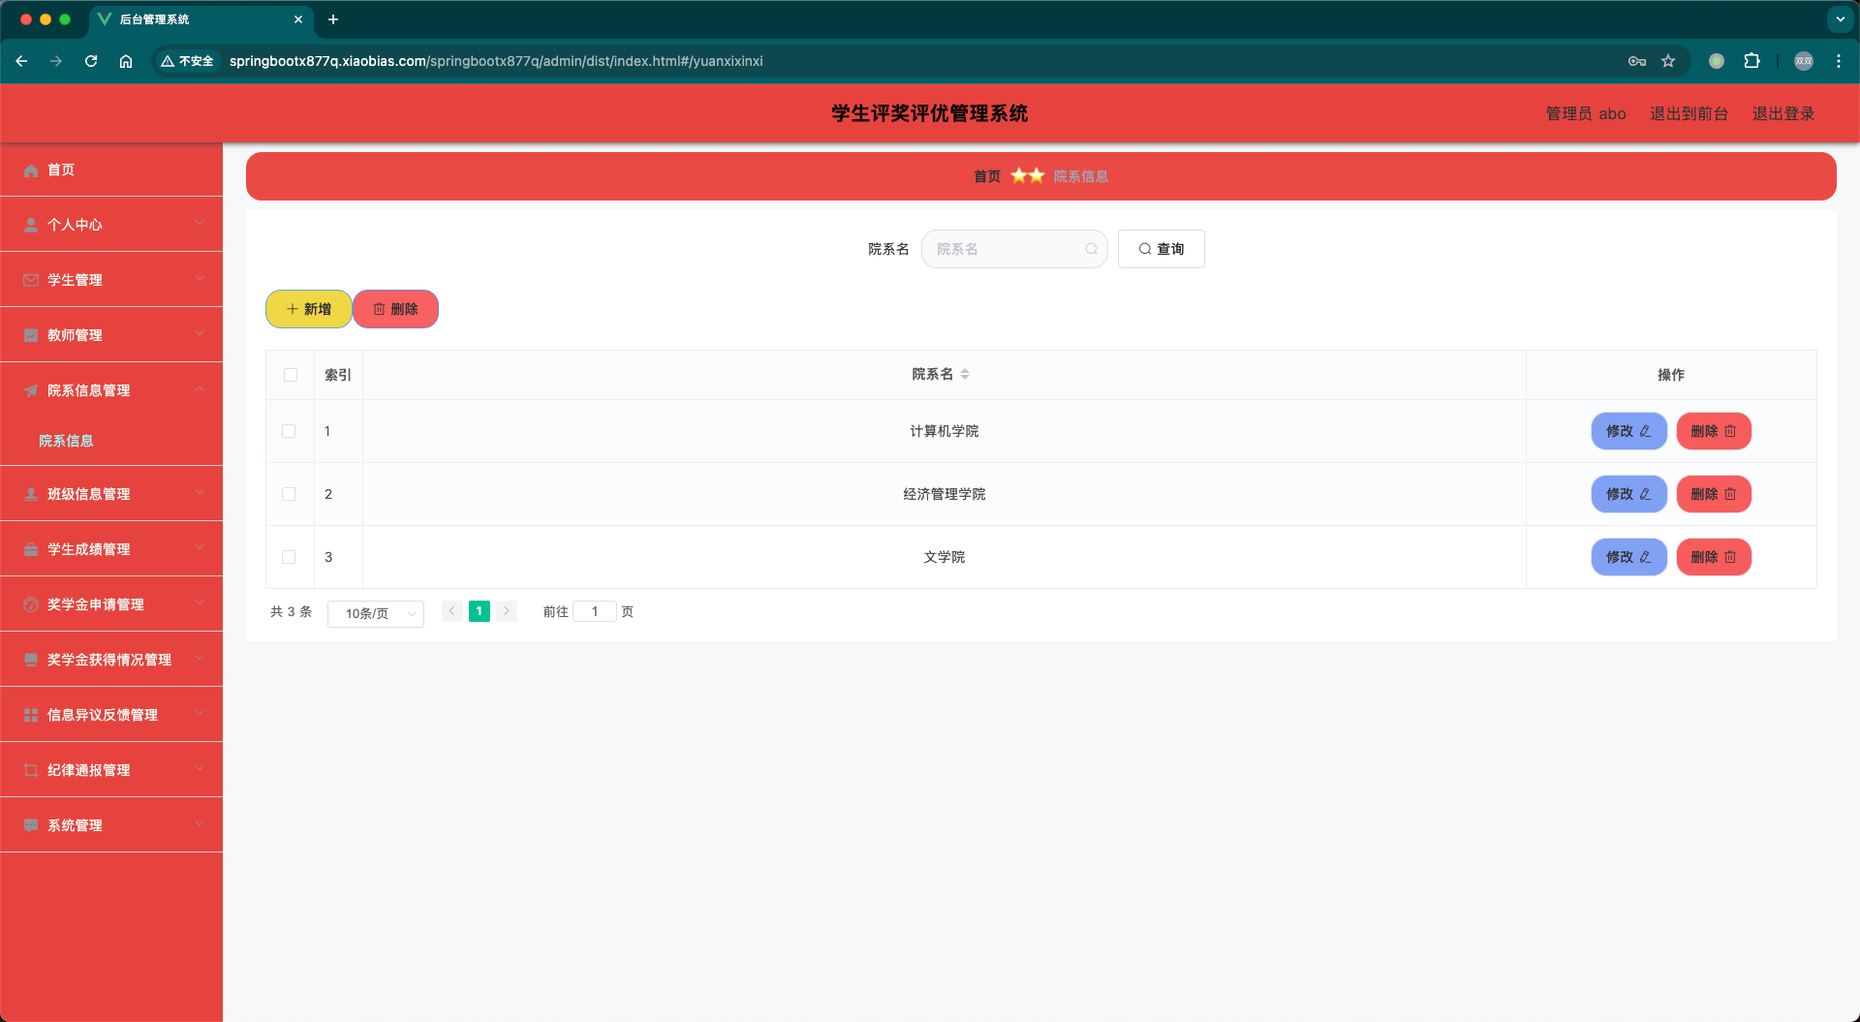Open the 10条/页 page size dropdown
Image resolution: width=1860 pixels, height=1022 pixels.
376,613
